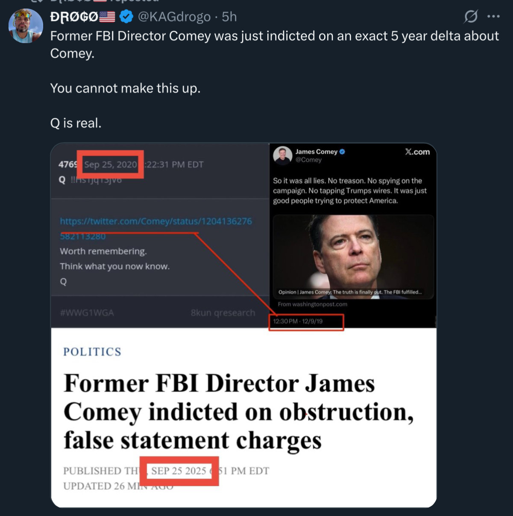Click James Comey's small profile avatar
The width and height of the screenshot is (513, 516).
(x=282, y=155)
